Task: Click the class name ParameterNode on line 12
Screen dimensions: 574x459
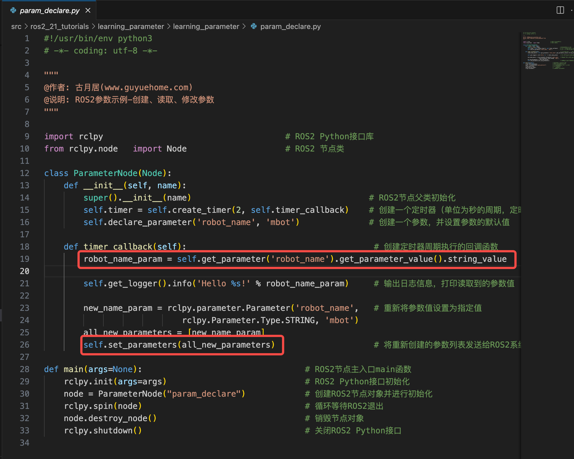Action: point(105,173)
